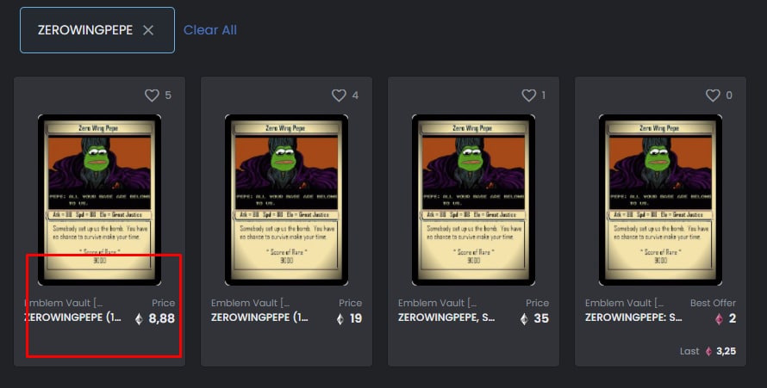Favorite the second card with 4 likes
This screenshot has width=767, height=388.
339,95
